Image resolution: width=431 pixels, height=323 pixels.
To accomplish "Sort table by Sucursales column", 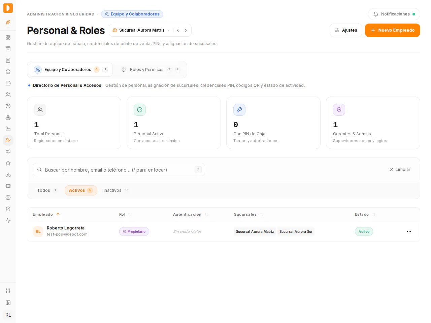I will tap(248, 214).
